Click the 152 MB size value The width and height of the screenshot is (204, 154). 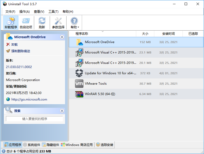click(x=145, y=42)
